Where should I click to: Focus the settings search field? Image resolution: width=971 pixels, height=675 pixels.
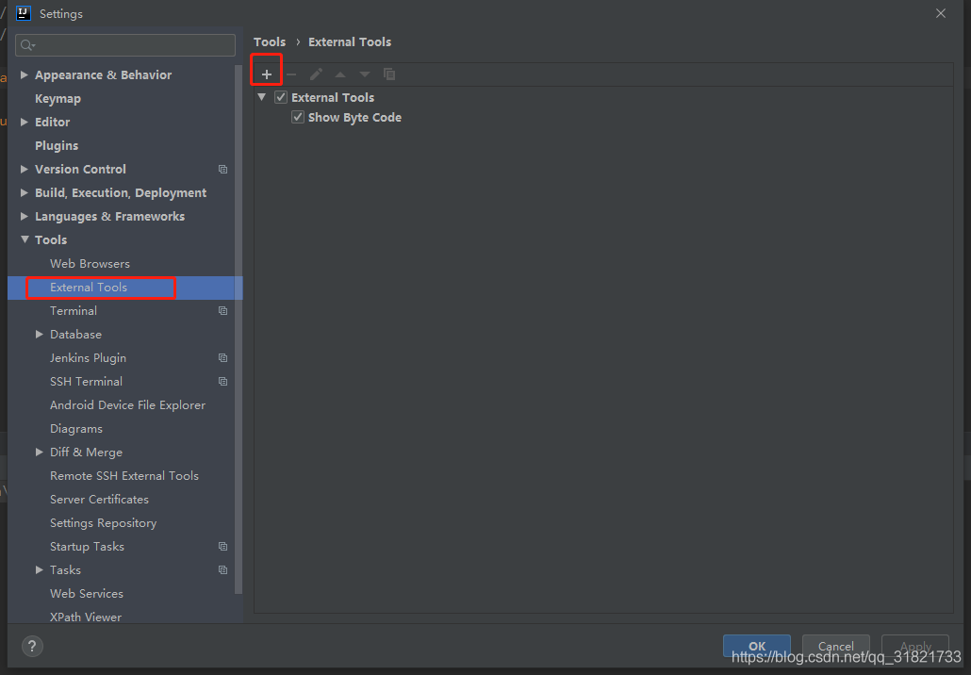(125, 45)
